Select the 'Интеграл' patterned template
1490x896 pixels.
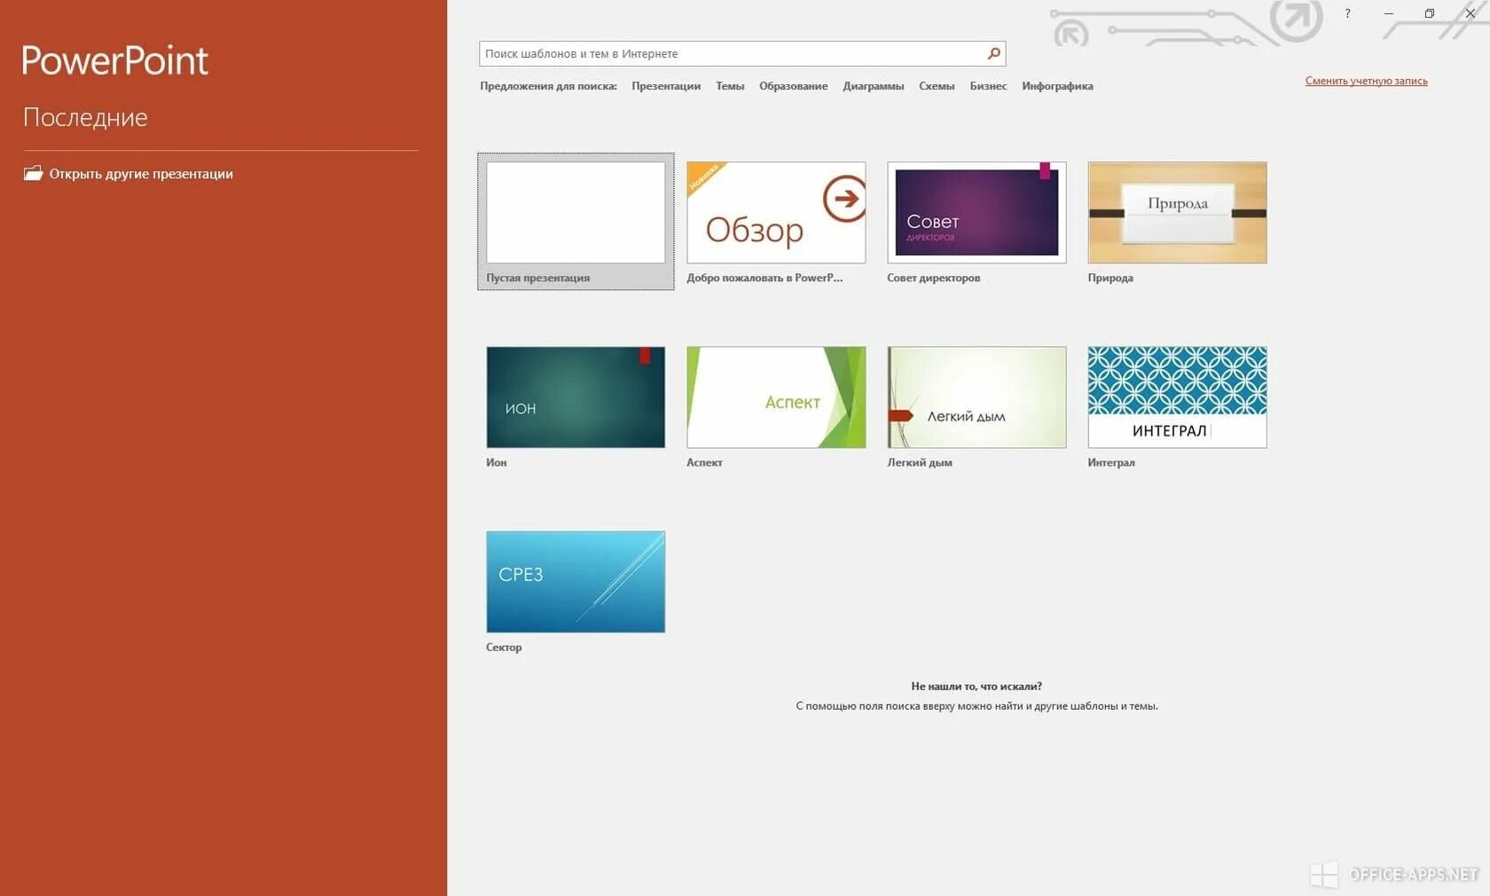[1177, 397]
